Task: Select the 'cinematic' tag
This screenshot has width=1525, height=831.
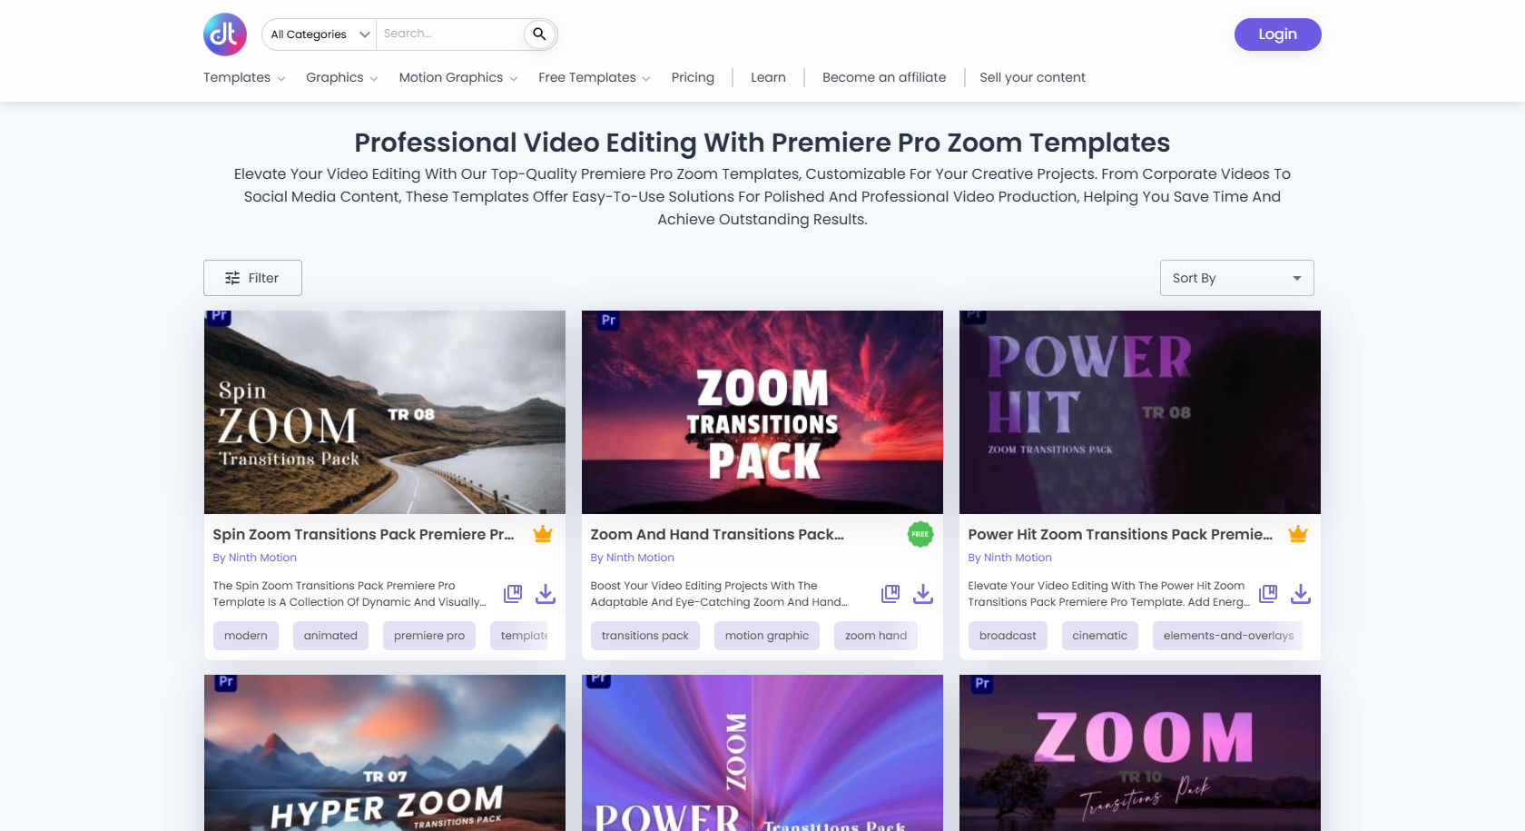Action: click(x=1100, y=636)
